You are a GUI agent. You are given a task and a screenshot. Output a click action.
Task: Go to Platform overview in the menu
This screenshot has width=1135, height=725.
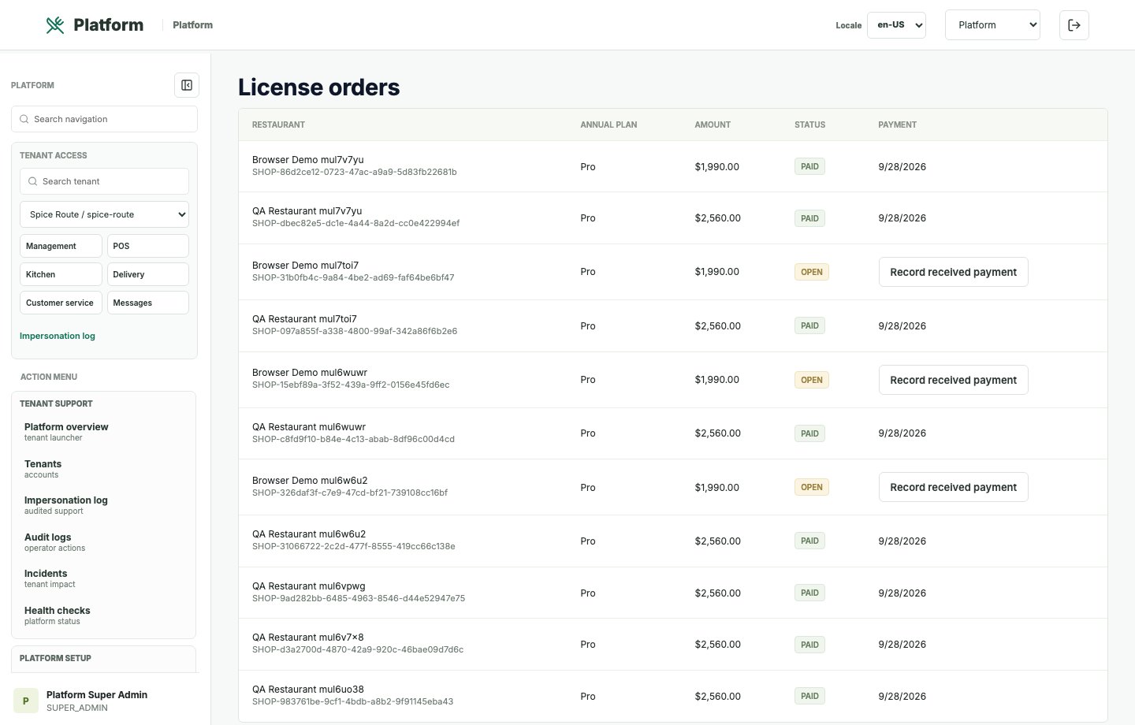(103, 432)
